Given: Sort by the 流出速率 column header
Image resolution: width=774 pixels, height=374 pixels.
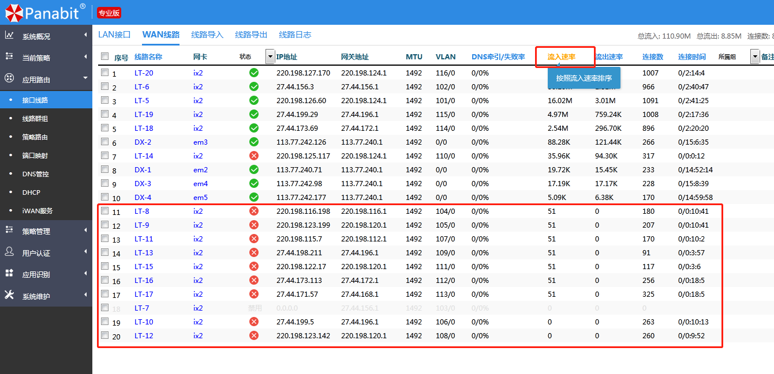Looking at the screenshot, I should [609, 57].
